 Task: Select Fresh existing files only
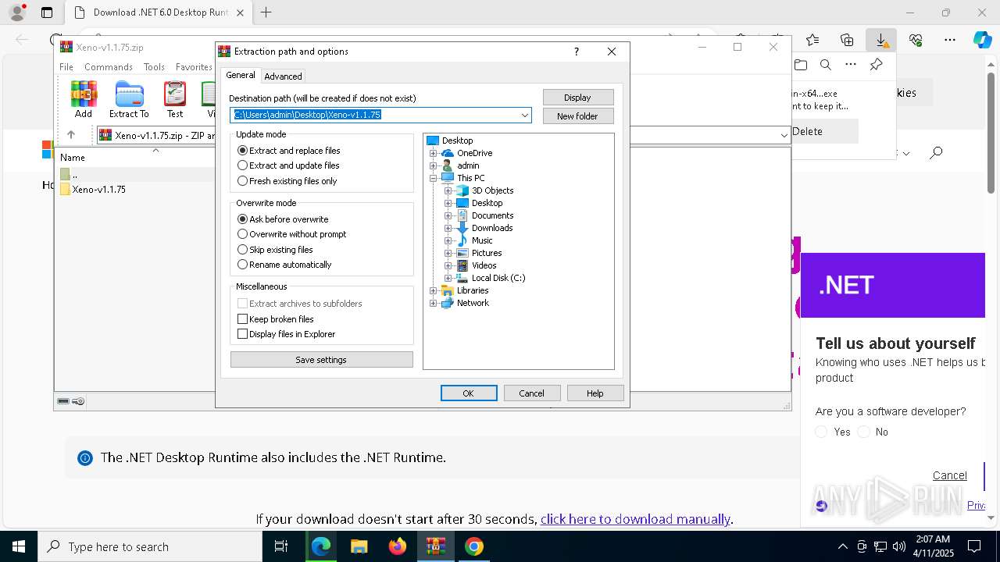pyautogui.click(x=287, y=181)
